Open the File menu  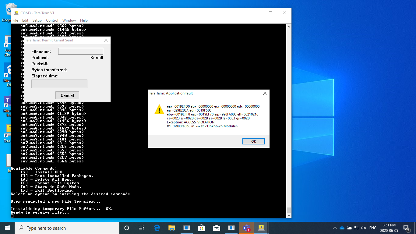coord(15,20)
